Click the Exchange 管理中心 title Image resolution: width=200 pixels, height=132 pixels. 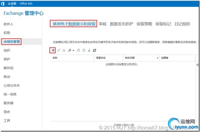pyautogui.click(x=24, y=13)
